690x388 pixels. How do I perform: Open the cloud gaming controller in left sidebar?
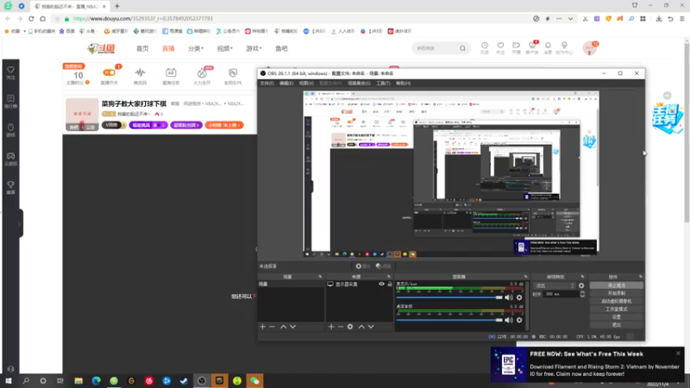pyautogui.click(x=11, y=159)
